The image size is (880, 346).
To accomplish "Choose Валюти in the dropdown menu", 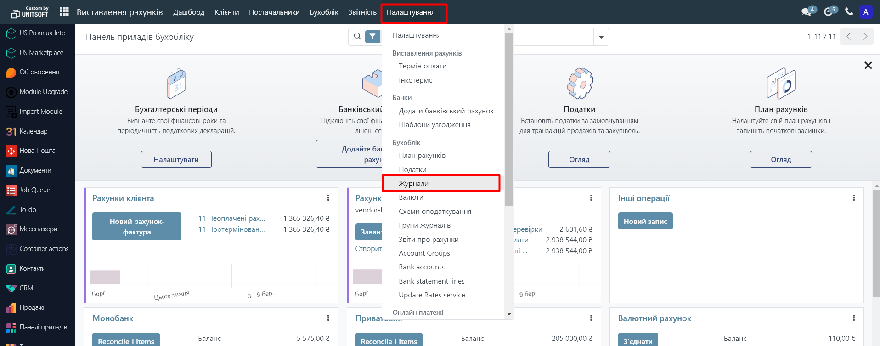I will point(411,197).
